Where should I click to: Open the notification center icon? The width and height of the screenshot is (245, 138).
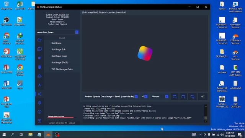[240, 135]
